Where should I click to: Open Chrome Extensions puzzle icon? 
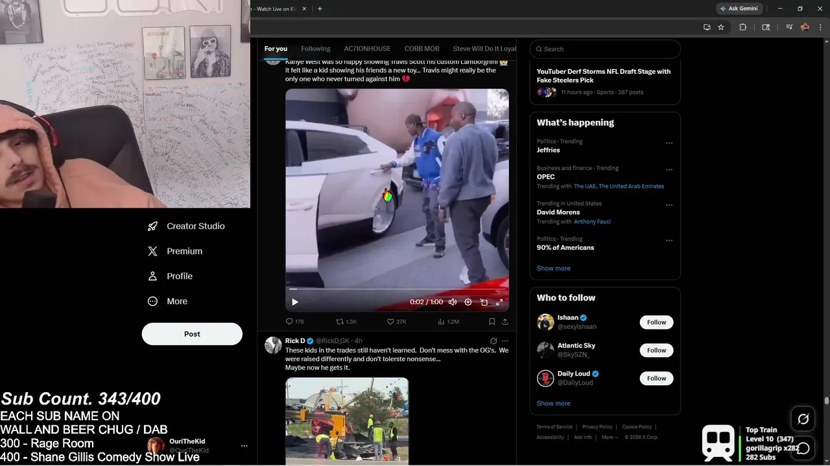(x=743, y=27)
